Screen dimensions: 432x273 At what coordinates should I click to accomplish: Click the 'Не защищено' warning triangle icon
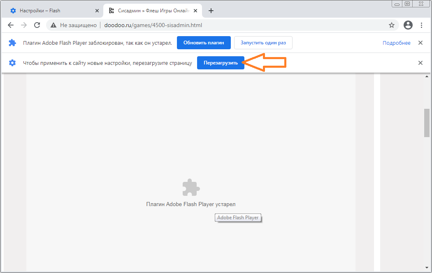point(53,25)
